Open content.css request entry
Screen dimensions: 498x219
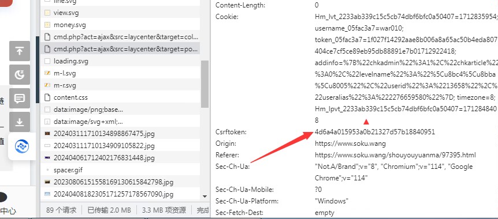[120, 97]
